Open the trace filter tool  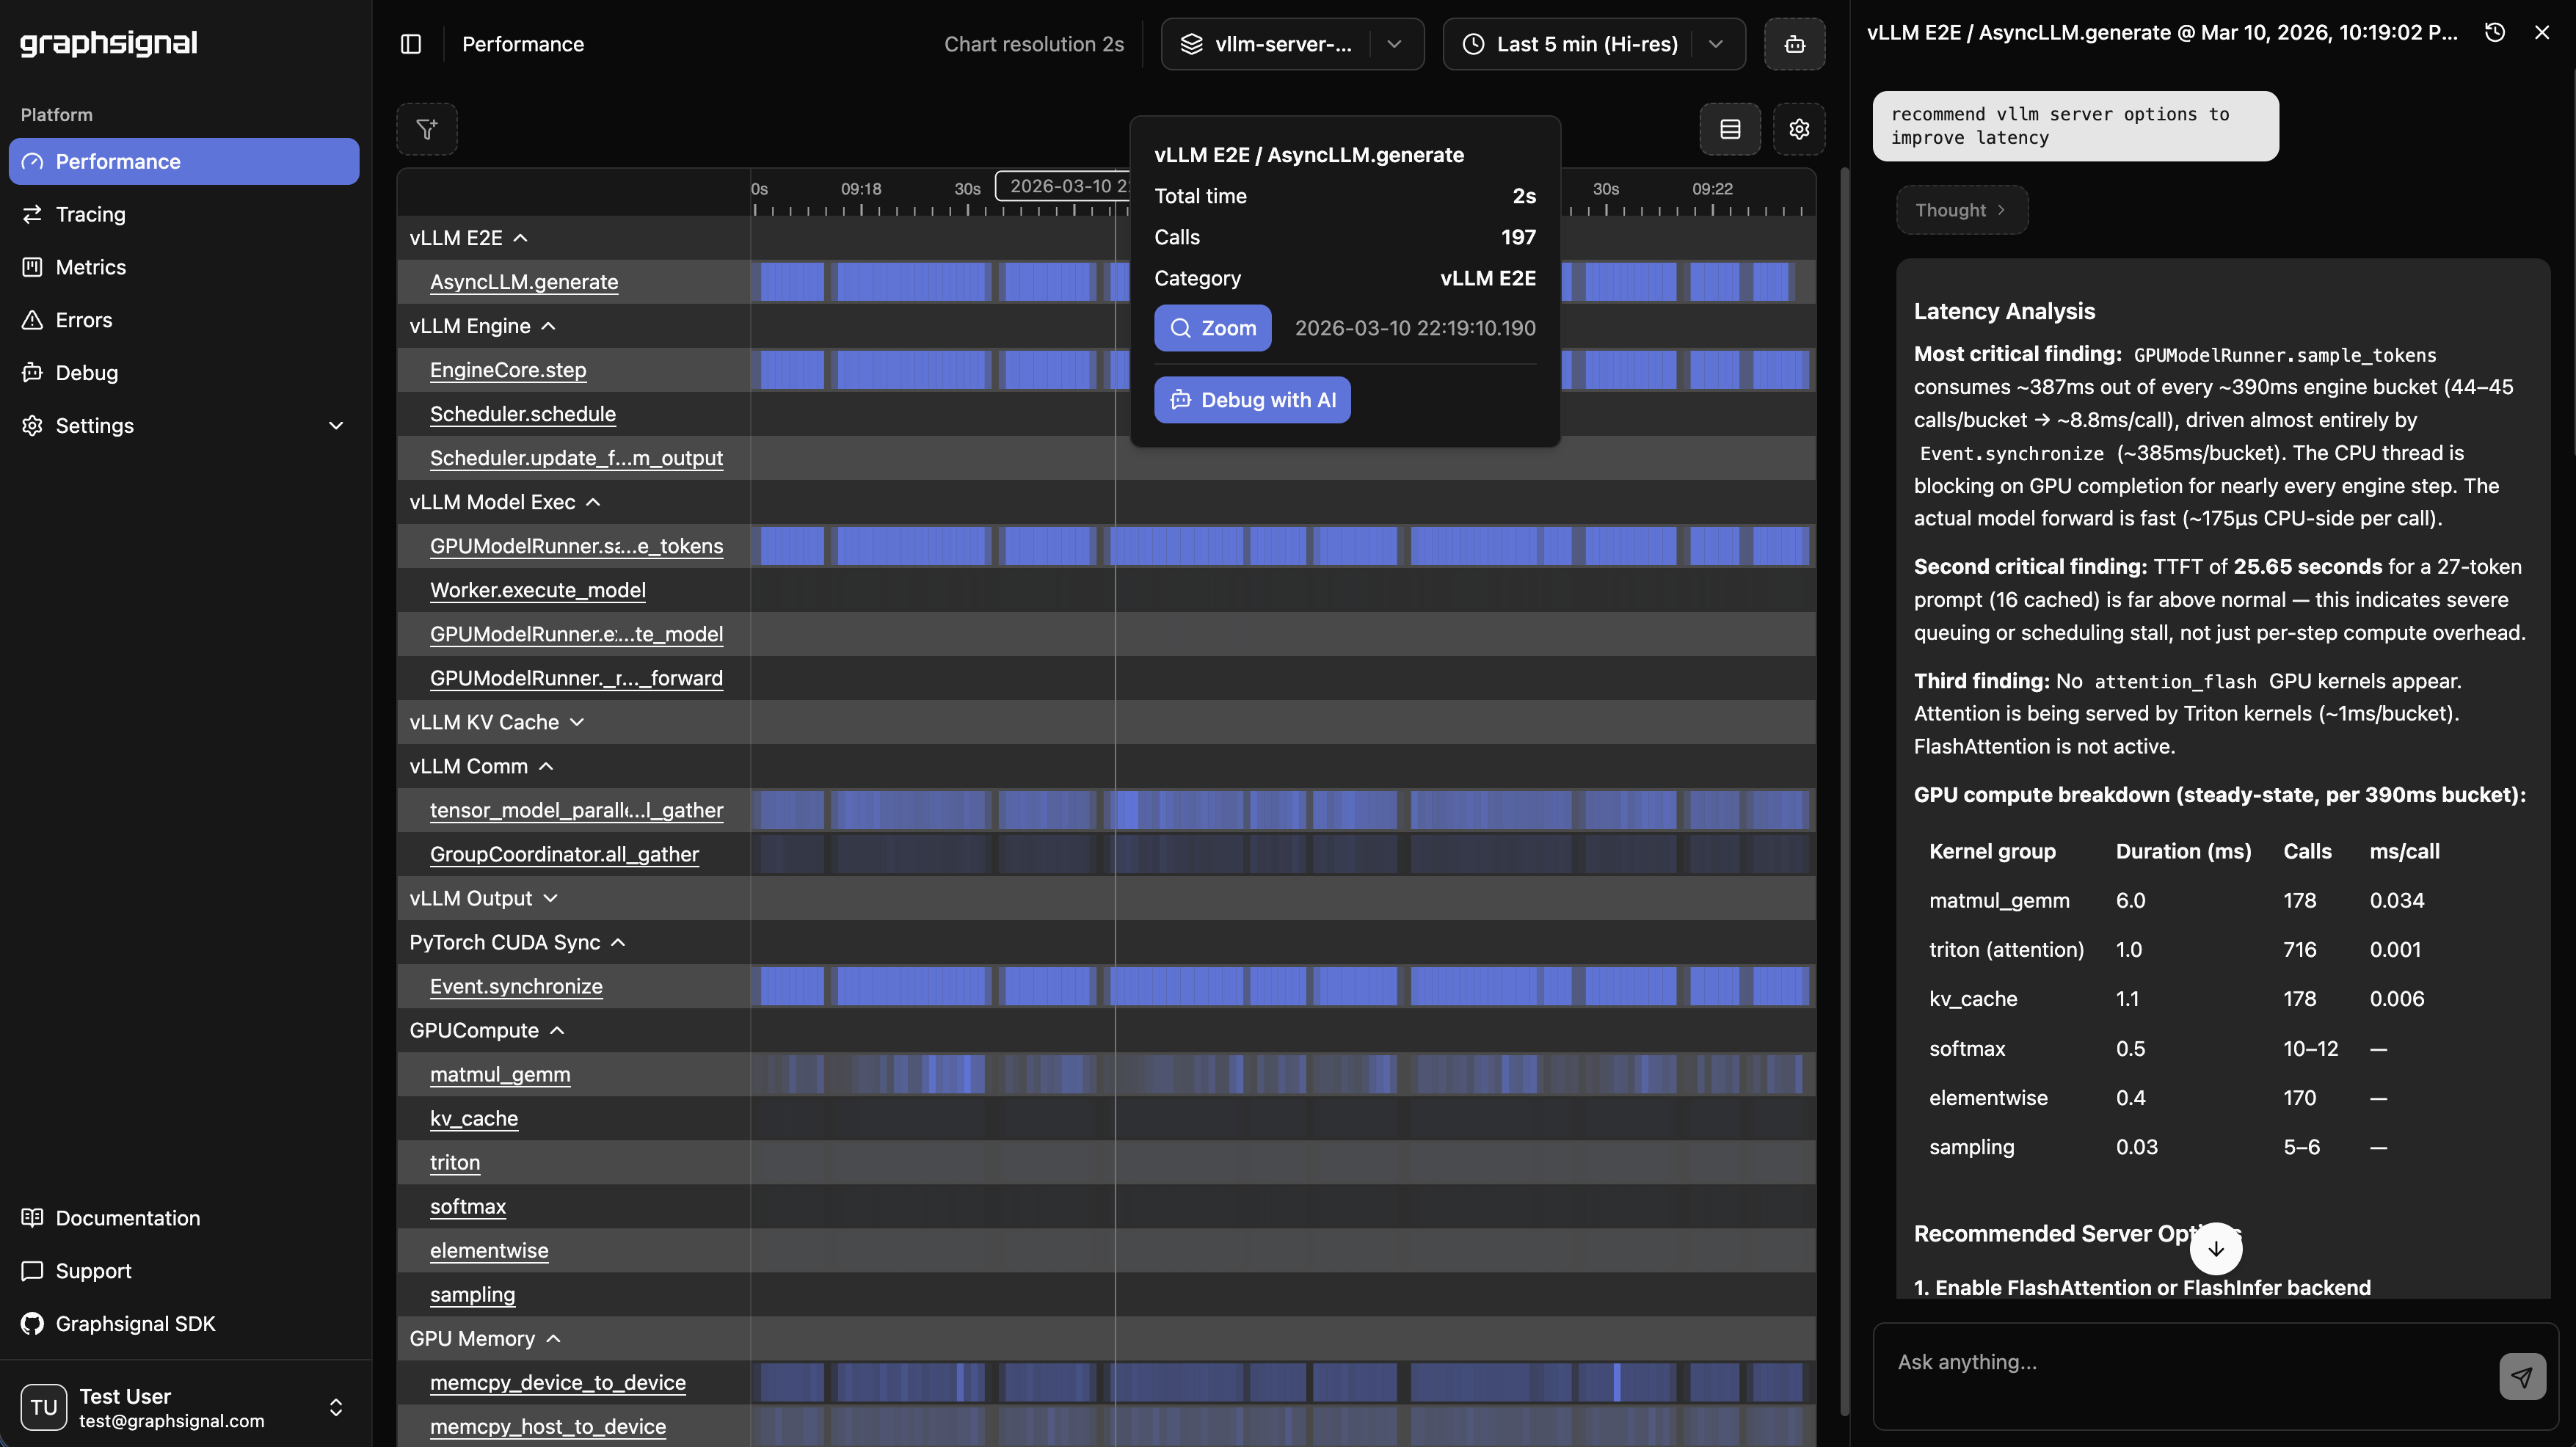tap(427, 128)
